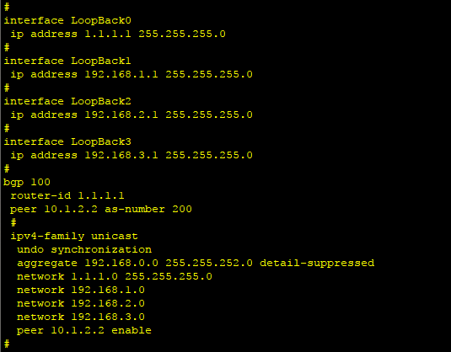The height and width of the screenshot is (352, 451).
Task: Click the 'bgp 100' configuration line
Action: pyautogui.click(x=27, y=183)
